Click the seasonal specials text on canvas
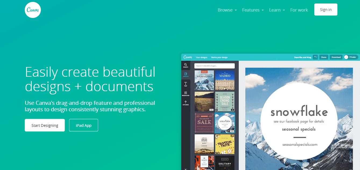Screen dimensions: 360x170 (299, 129)
